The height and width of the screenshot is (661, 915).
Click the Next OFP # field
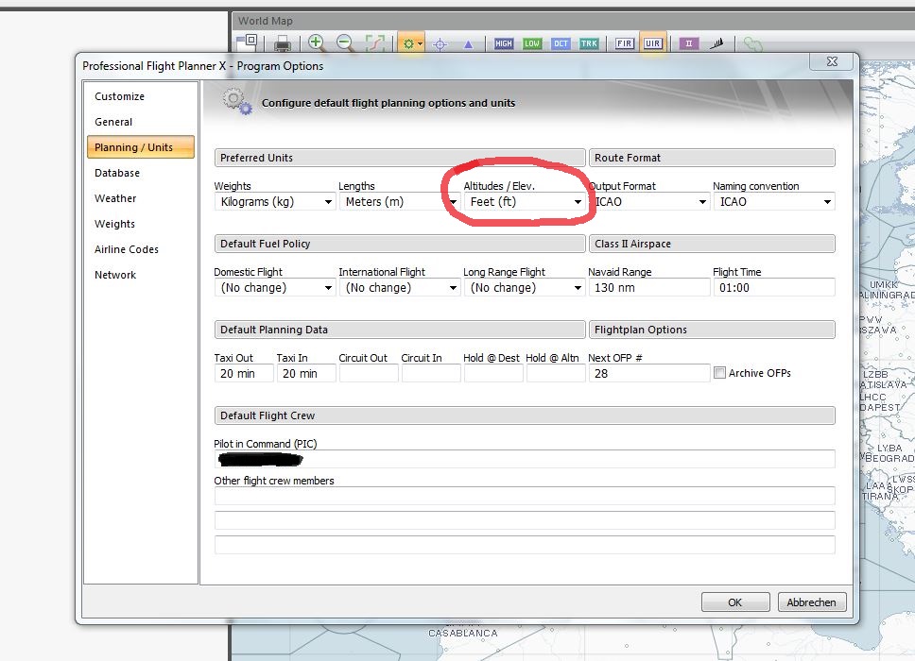tap(648, 374)
